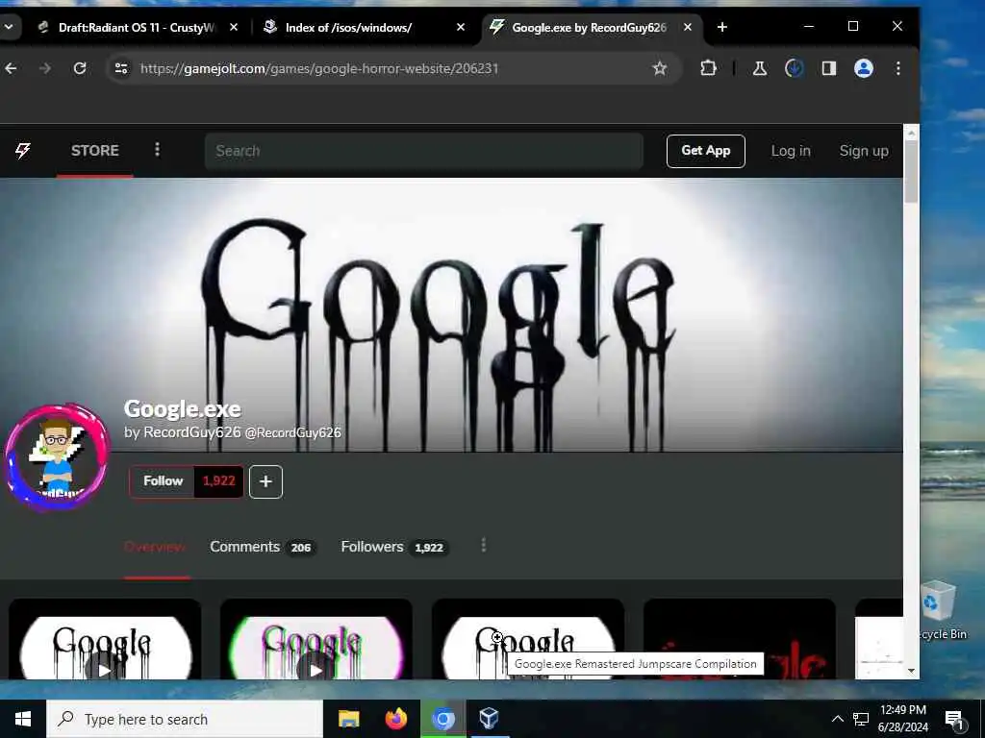
Task: Toggle the browser side panel
Action: (828, 68)
